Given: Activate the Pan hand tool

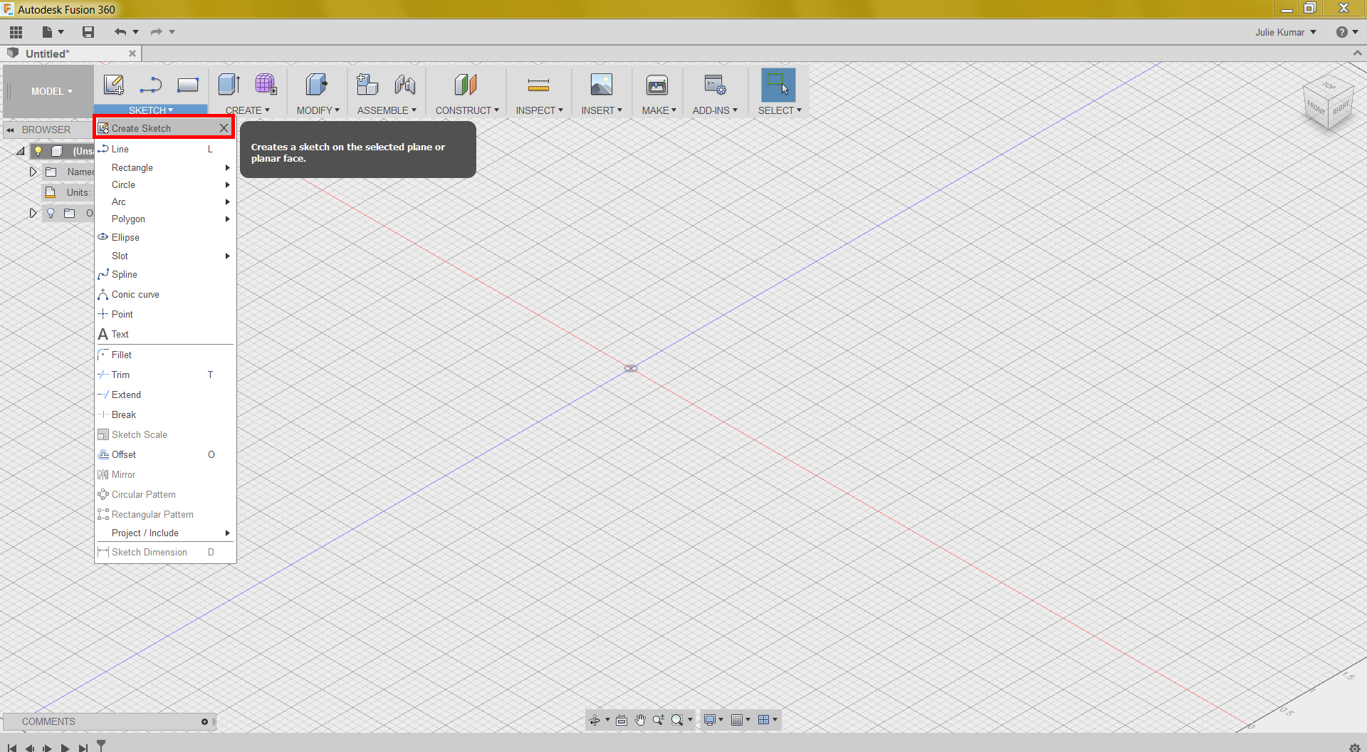Looking at the screenshot, I should (640, 720).
